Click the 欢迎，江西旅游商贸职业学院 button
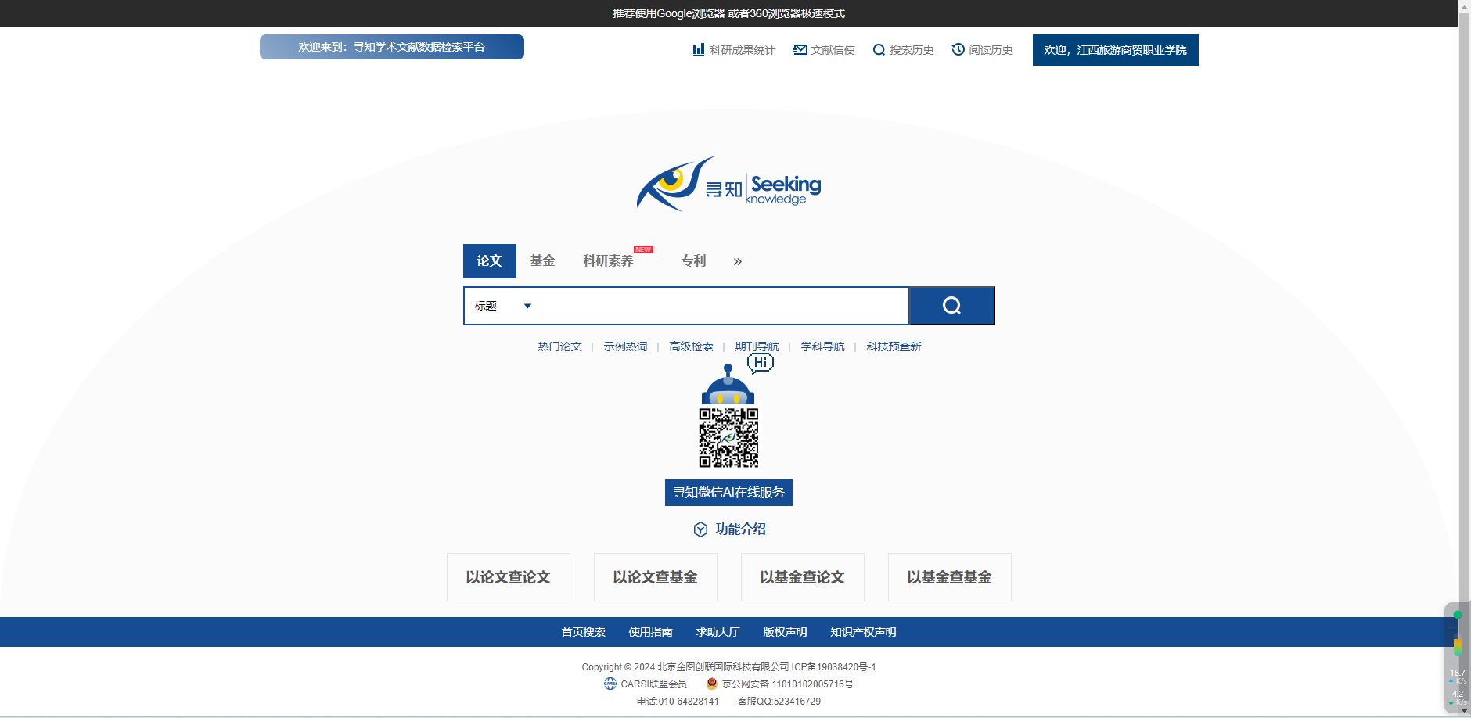The width and height of the screenshot is (1471, 718). pyautogui.click(x=1116, y=50)
